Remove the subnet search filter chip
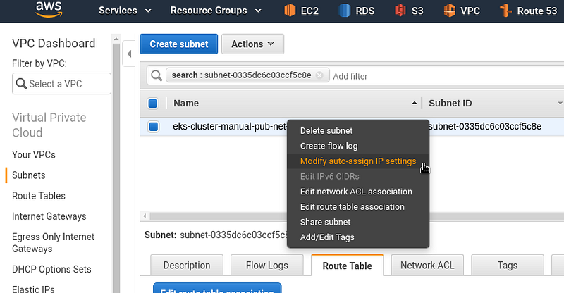The width and height of the screenshot is (564, 293). click(319, 75)
